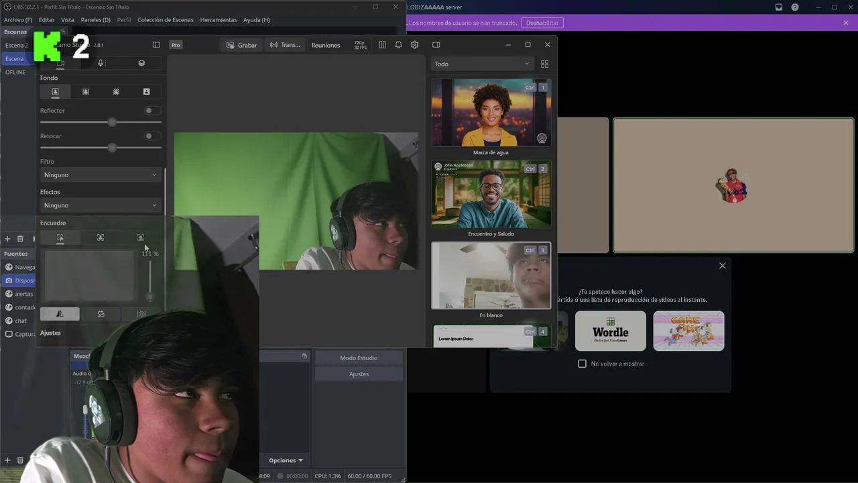Remove selected source with trash icon in OBS
The image size is (858, 483).
(x=20, y=460)
